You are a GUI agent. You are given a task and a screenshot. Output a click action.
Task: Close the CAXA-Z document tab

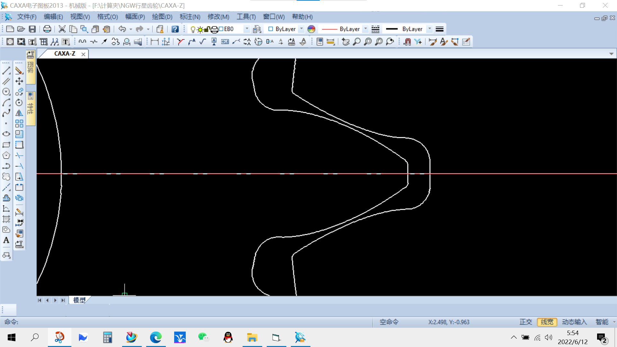pyautogui.click(x=83, y=54)
